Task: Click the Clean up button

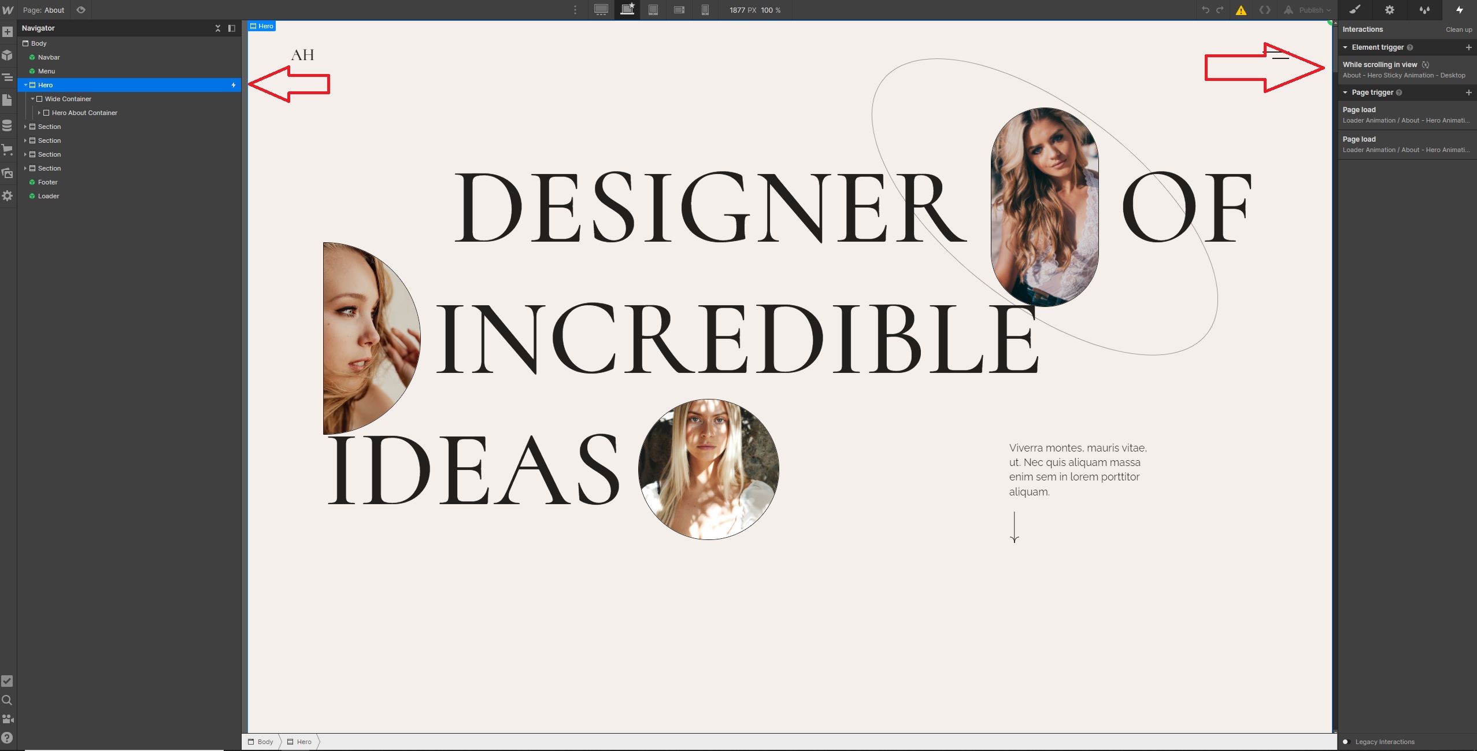Action: [x=1459, y=29]
